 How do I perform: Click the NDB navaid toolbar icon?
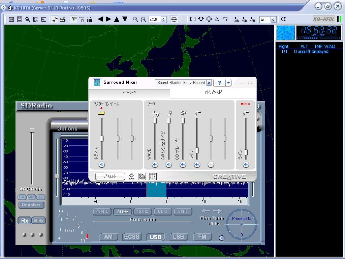(x=245, y=19)
